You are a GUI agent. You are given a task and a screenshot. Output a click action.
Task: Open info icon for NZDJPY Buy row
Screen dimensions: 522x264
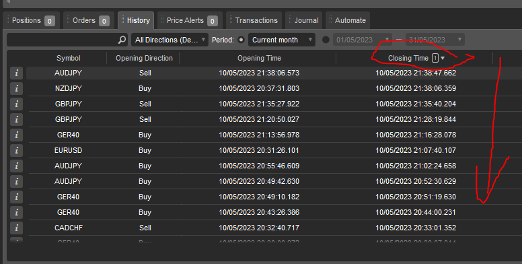click(x=17, y=88)
